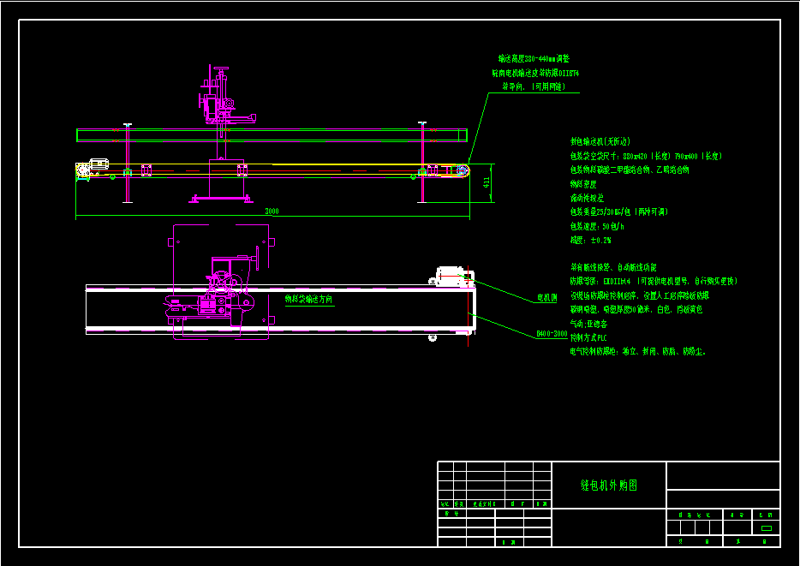Click the B400-3000 leader annotation
Image resolution: width=800 pixels, height=566 pixels.
click(552, 334)
